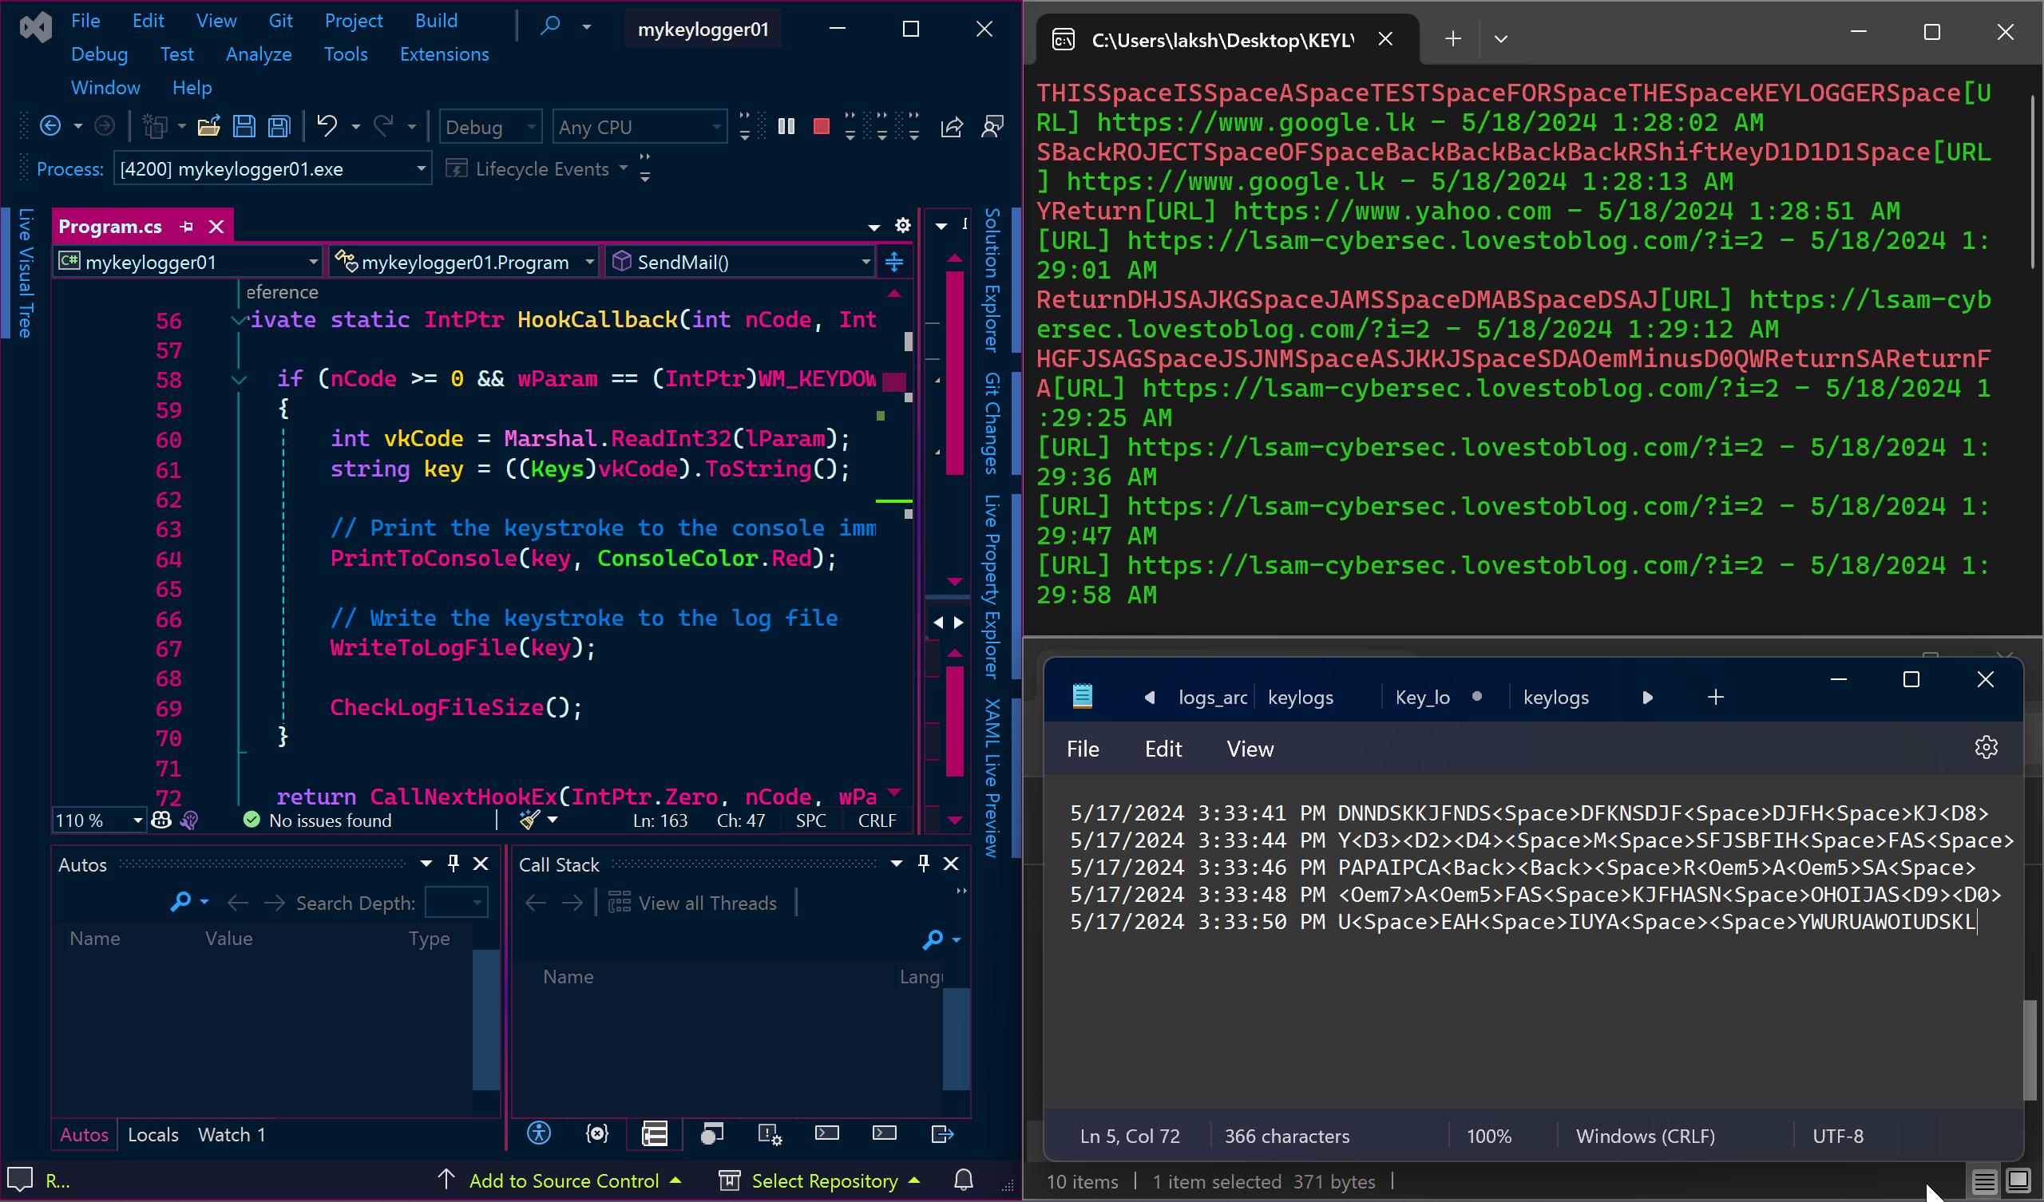This screenshot has width=2044, height=1202.
Task: Click the Undo arrow icon
Action: (326, 127)
